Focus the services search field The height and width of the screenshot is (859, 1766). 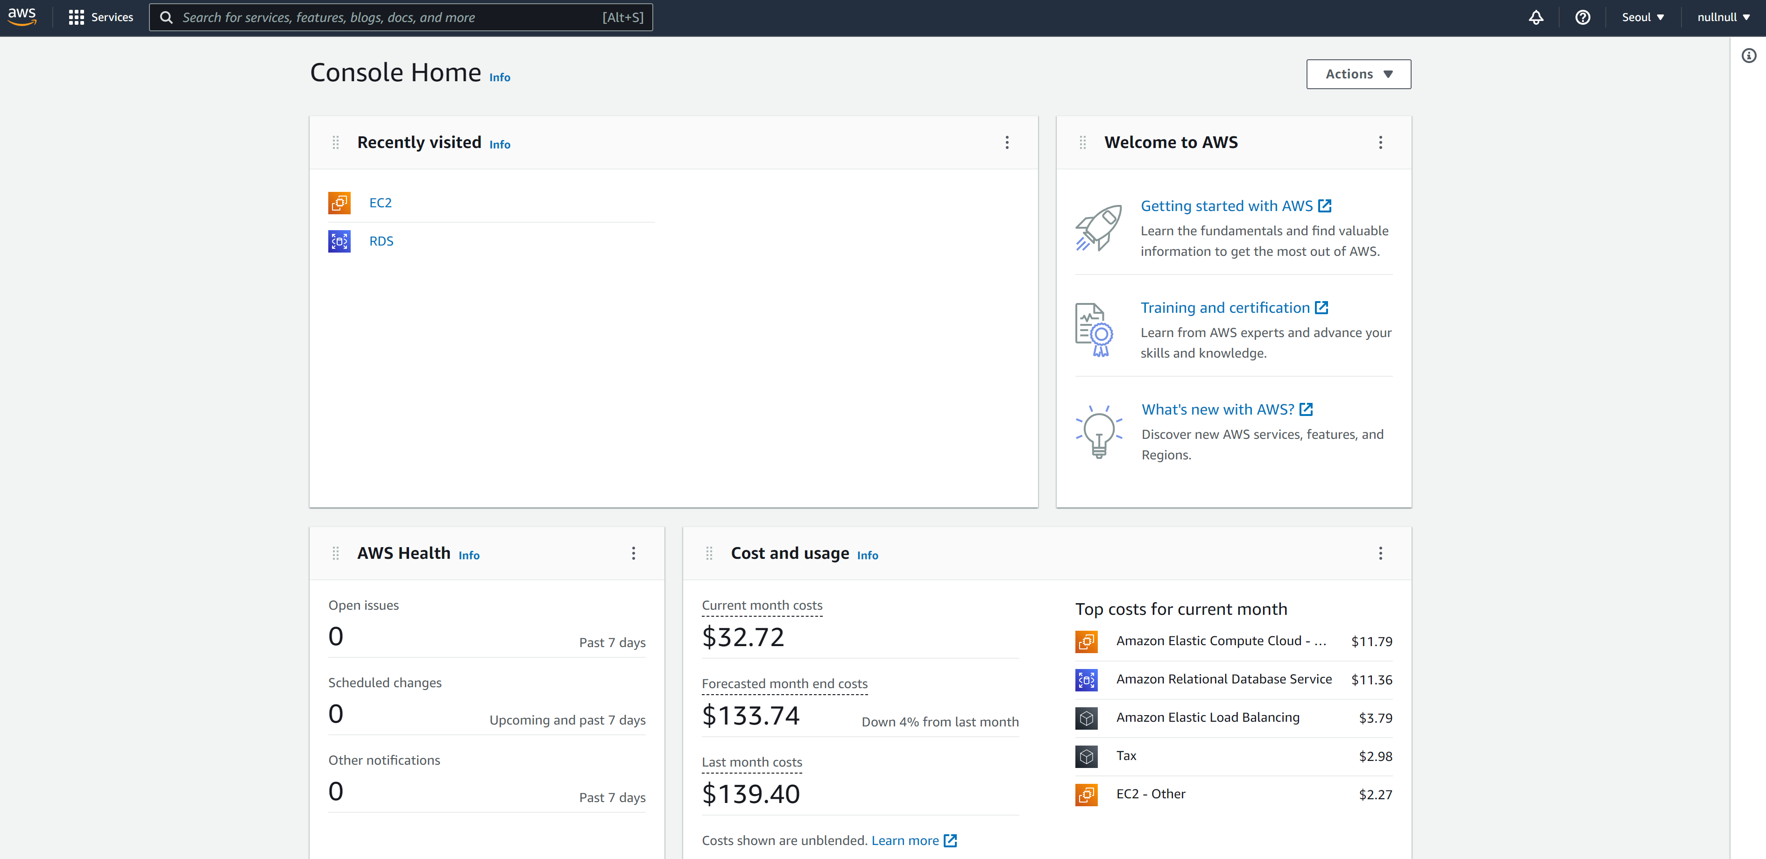pyautogui.click(x=401, y=17)
